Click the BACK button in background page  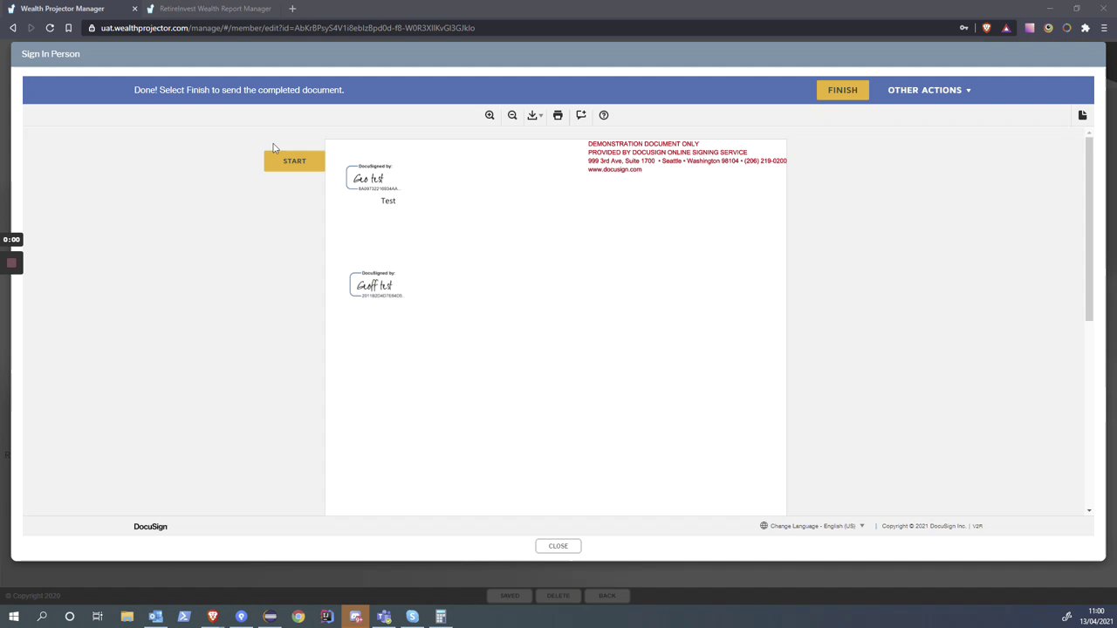click(606, 596)
